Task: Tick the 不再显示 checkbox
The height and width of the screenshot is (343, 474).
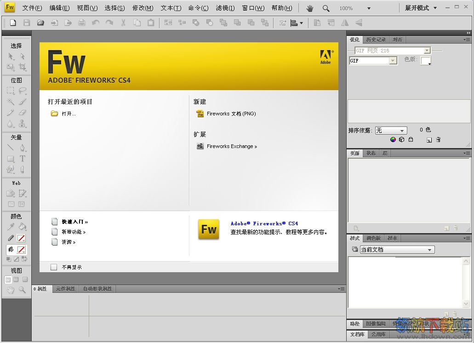Action: coord(54,267)
